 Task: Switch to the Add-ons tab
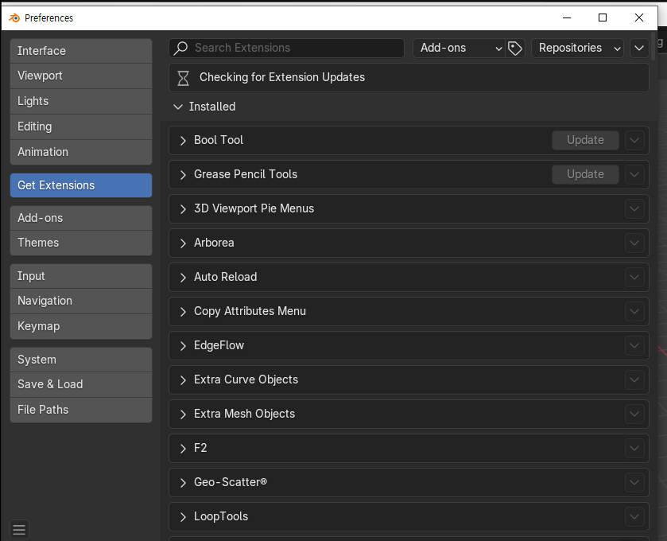pos(80,218)
